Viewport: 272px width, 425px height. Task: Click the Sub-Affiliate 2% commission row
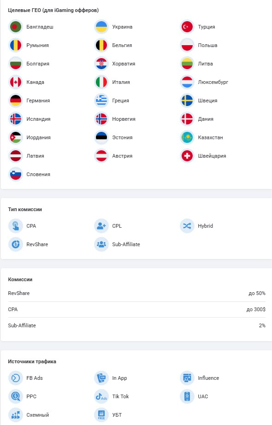point(136,325)
